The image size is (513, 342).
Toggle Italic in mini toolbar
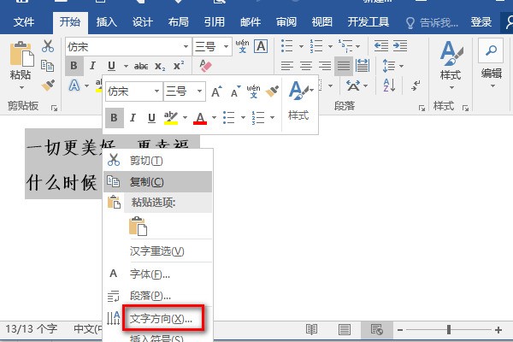[x=133, y=117]
